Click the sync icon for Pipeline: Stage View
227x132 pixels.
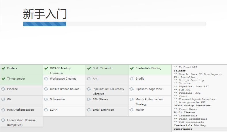click(131, 89)
